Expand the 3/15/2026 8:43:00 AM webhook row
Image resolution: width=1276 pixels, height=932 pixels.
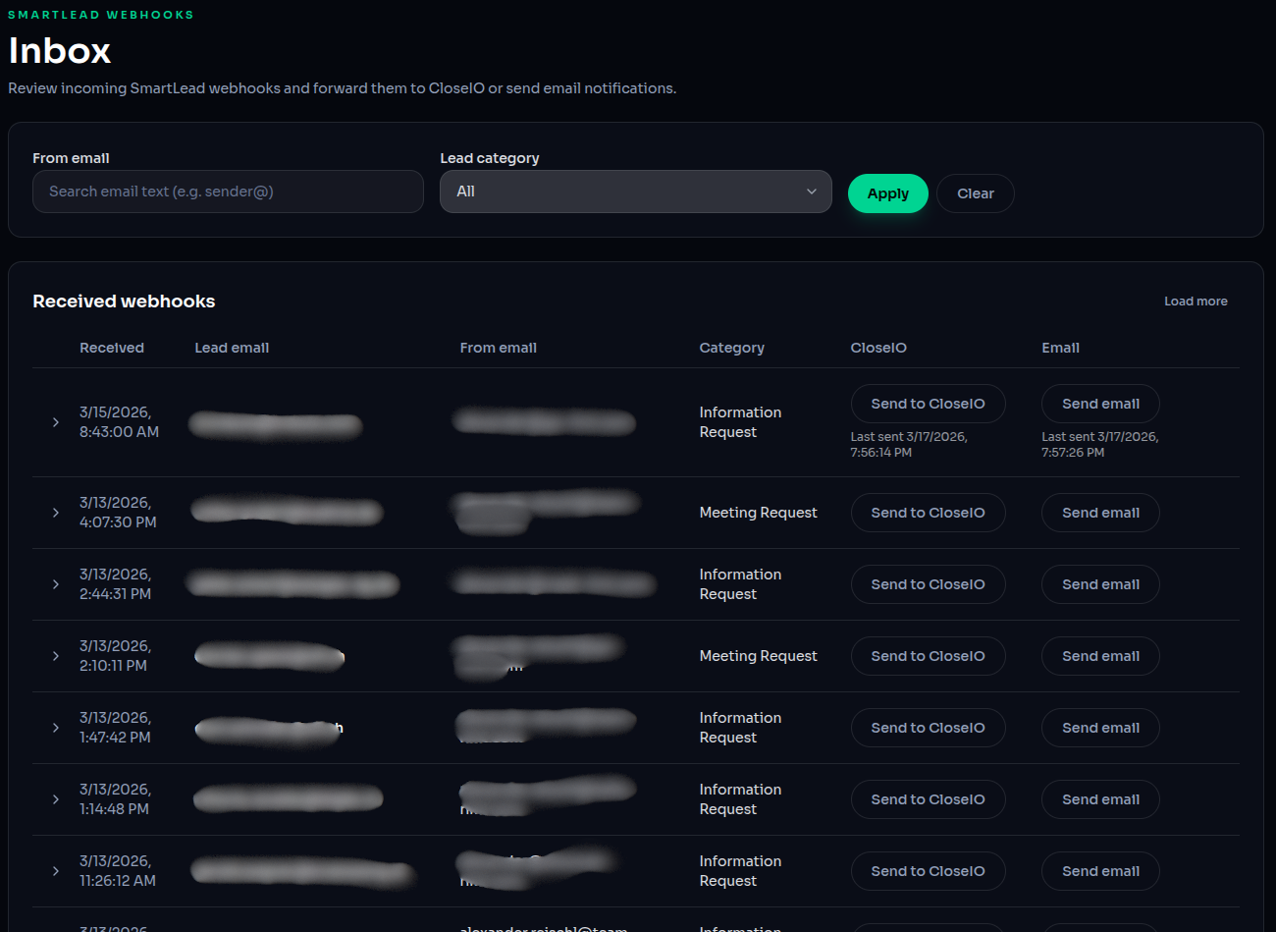point(56,422)
